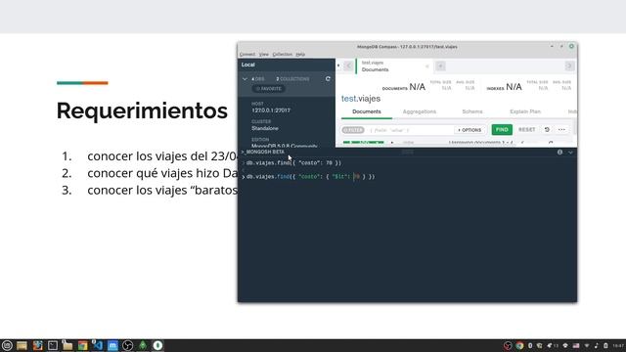This screenshot has width=626, height=352.
Task: Select the Documents tab
Action: click(367, 111)
